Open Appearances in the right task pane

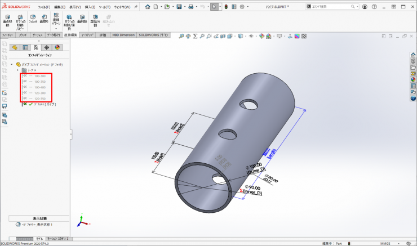pos(413,79)
